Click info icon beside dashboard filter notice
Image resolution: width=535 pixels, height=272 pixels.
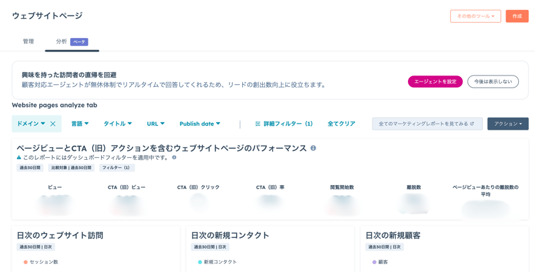point(174,158)
